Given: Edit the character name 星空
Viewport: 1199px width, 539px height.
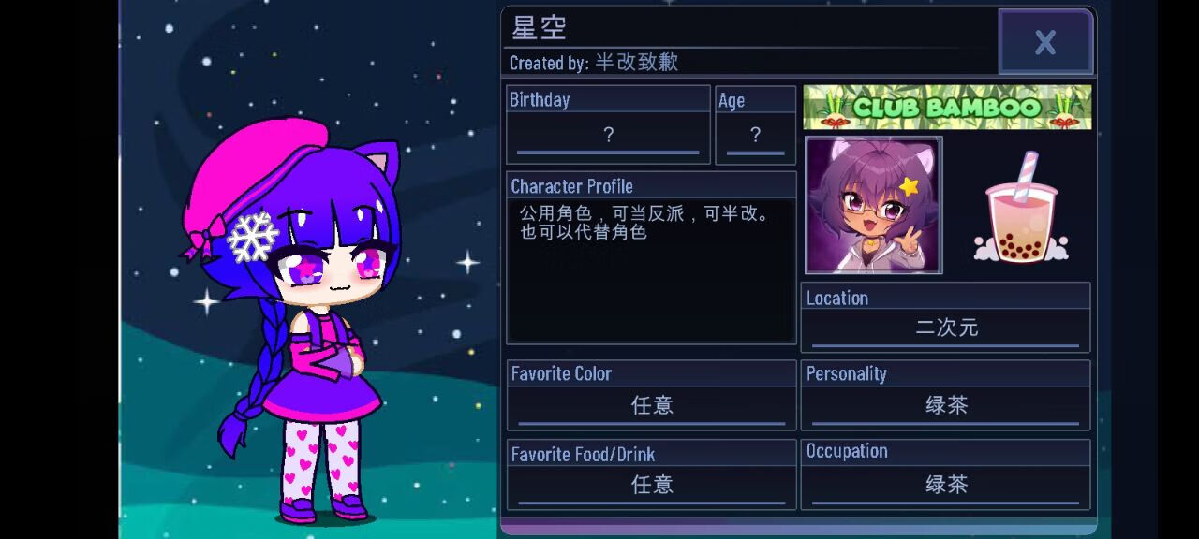Looking at the screenshot, I should coord(540,27).
